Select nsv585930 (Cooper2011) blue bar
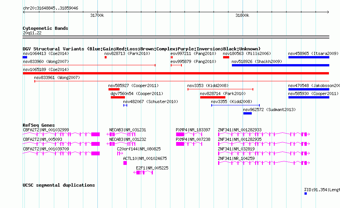 click(x=309, y=97)
